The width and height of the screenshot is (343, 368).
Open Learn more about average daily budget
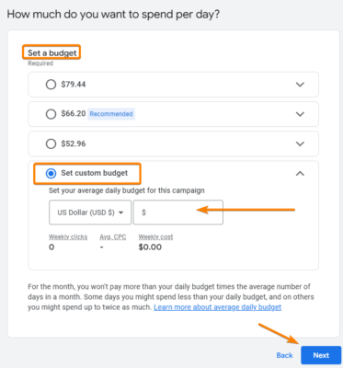[218, 307]
